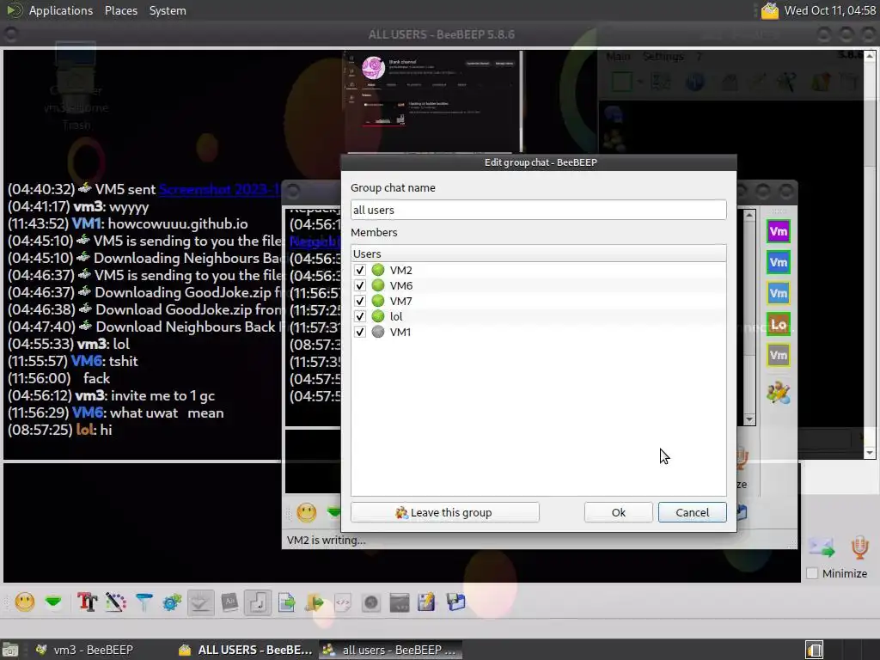Open the chat font (Tt) settings

(x=87, y=602)
